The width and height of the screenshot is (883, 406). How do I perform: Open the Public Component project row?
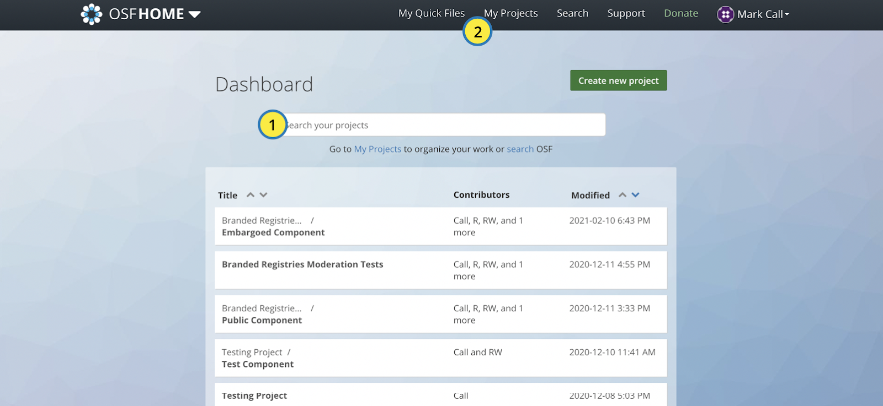[440, 314]
